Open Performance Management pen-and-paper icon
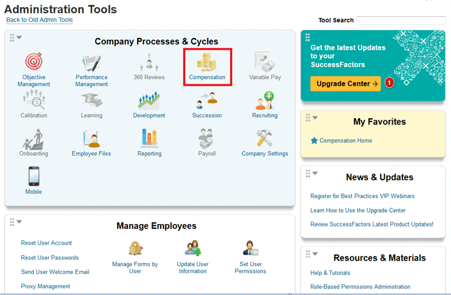This screenshot has width=451, height=295. pyautogui.click(x=91, y=61)
